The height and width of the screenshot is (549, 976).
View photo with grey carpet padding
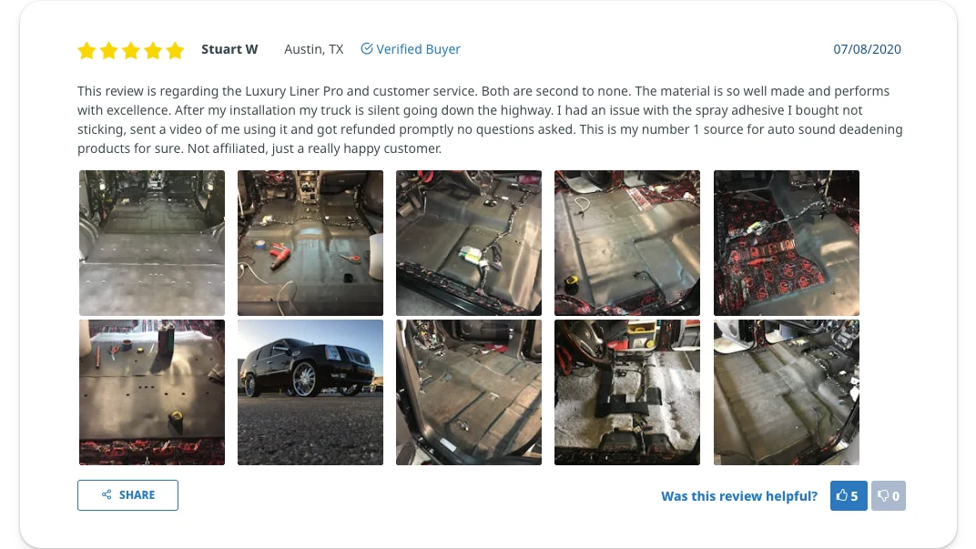click(627, 392)
